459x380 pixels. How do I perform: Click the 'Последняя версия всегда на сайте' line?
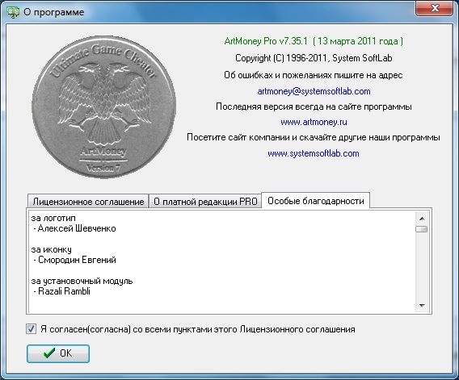314,106
